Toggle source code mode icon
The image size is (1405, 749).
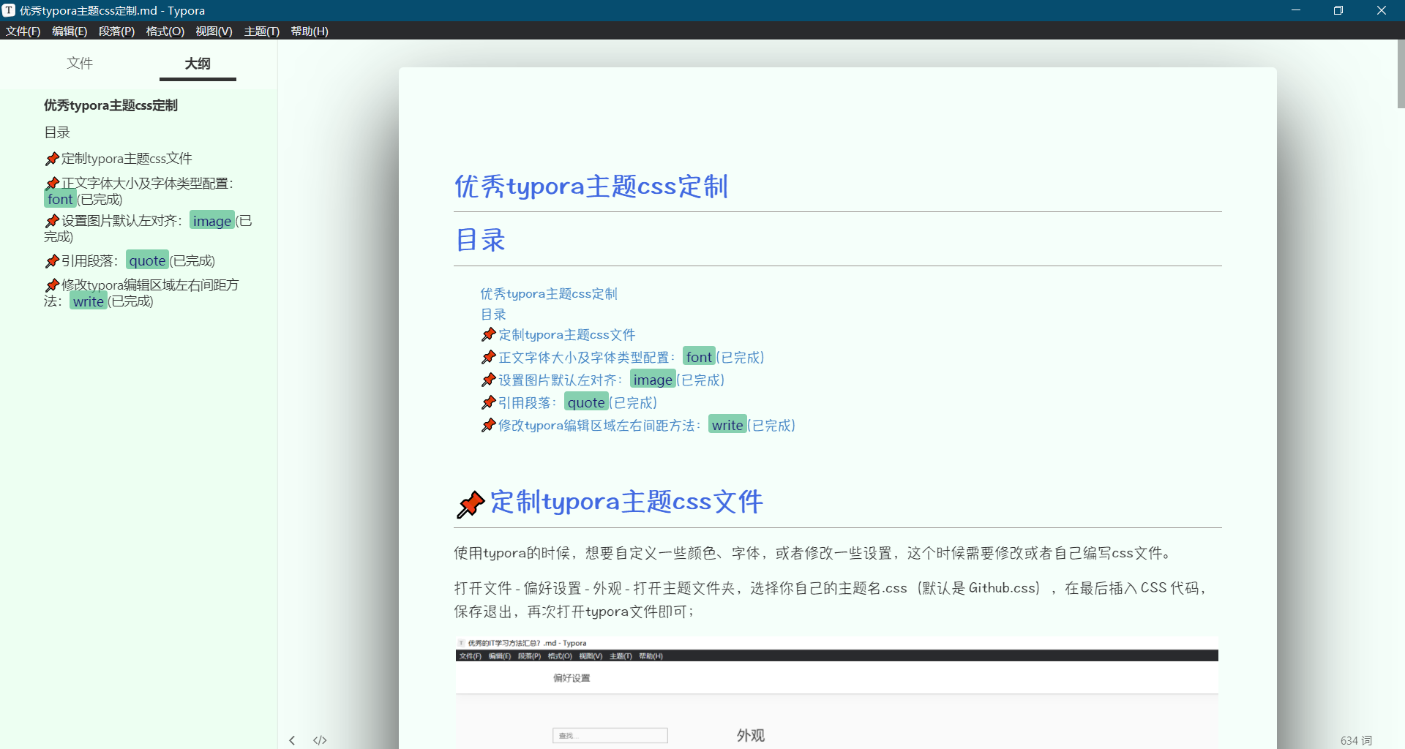320,740
